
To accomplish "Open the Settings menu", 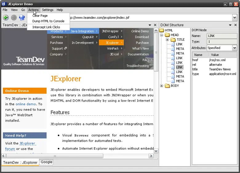I will point(48,10).
